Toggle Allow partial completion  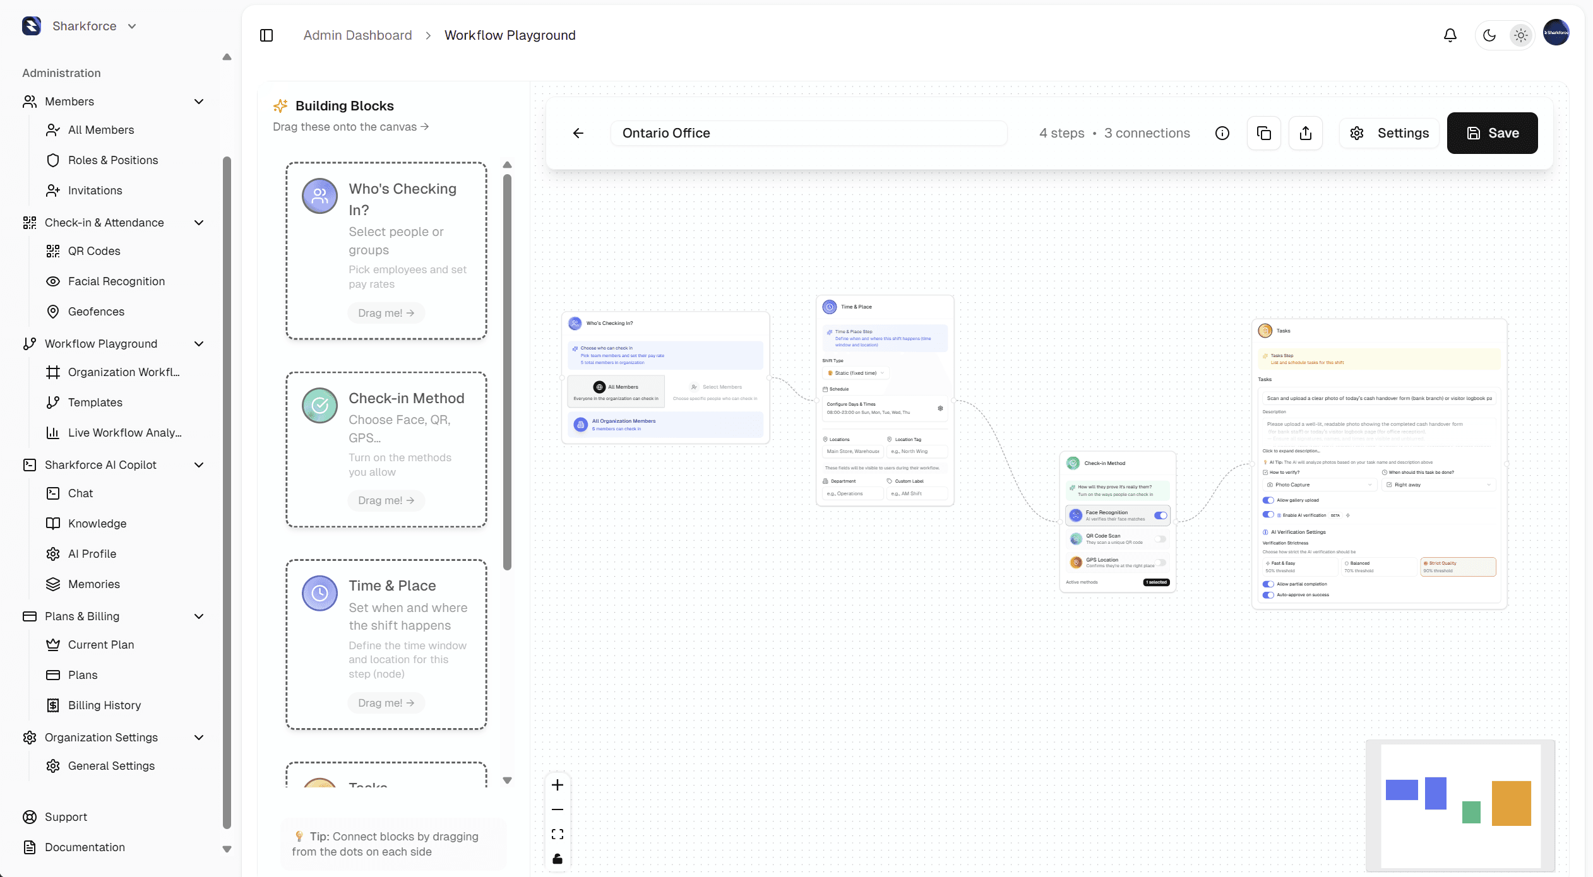[1268, 584]
